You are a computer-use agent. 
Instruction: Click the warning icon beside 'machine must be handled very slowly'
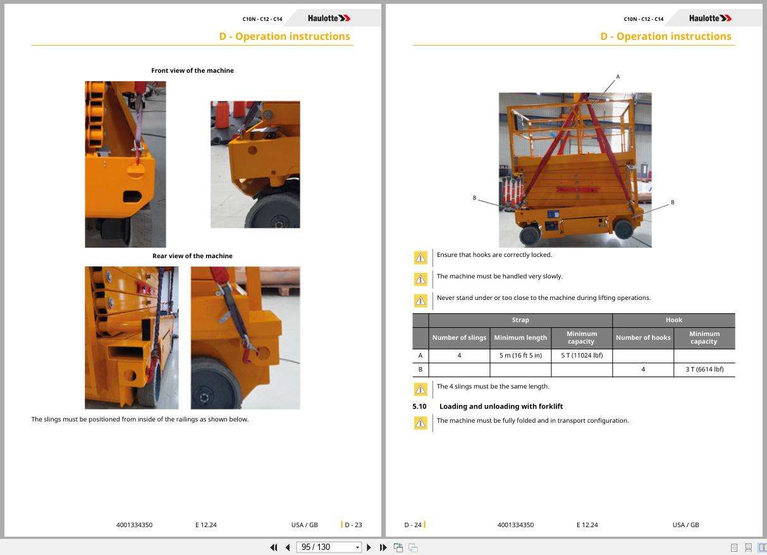coord(420,279)
